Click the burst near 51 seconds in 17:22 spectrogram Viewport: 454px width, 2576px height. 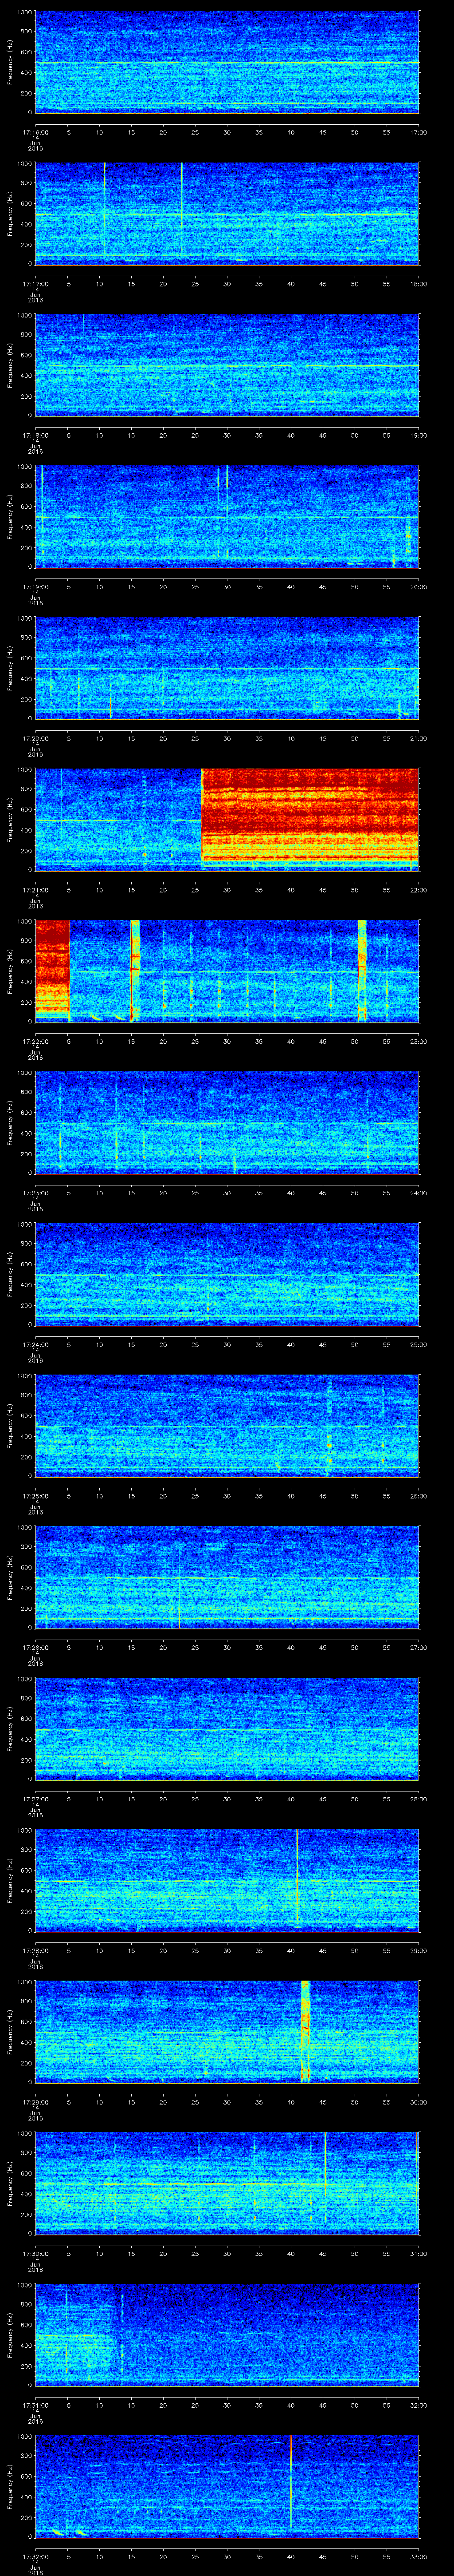[362, 970]
